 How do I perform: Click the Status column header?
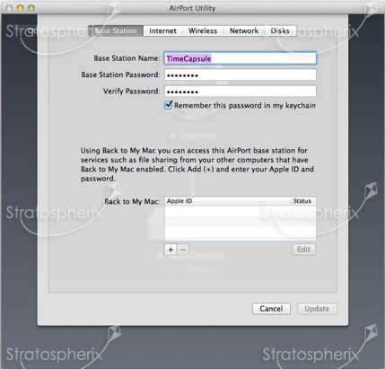click(x=303, y=201)
